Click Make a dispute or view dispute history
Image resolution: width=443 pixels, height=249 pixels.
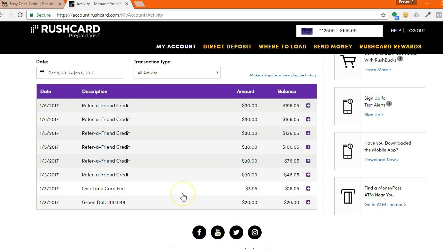pyautogui.click(x=283, y=75)
